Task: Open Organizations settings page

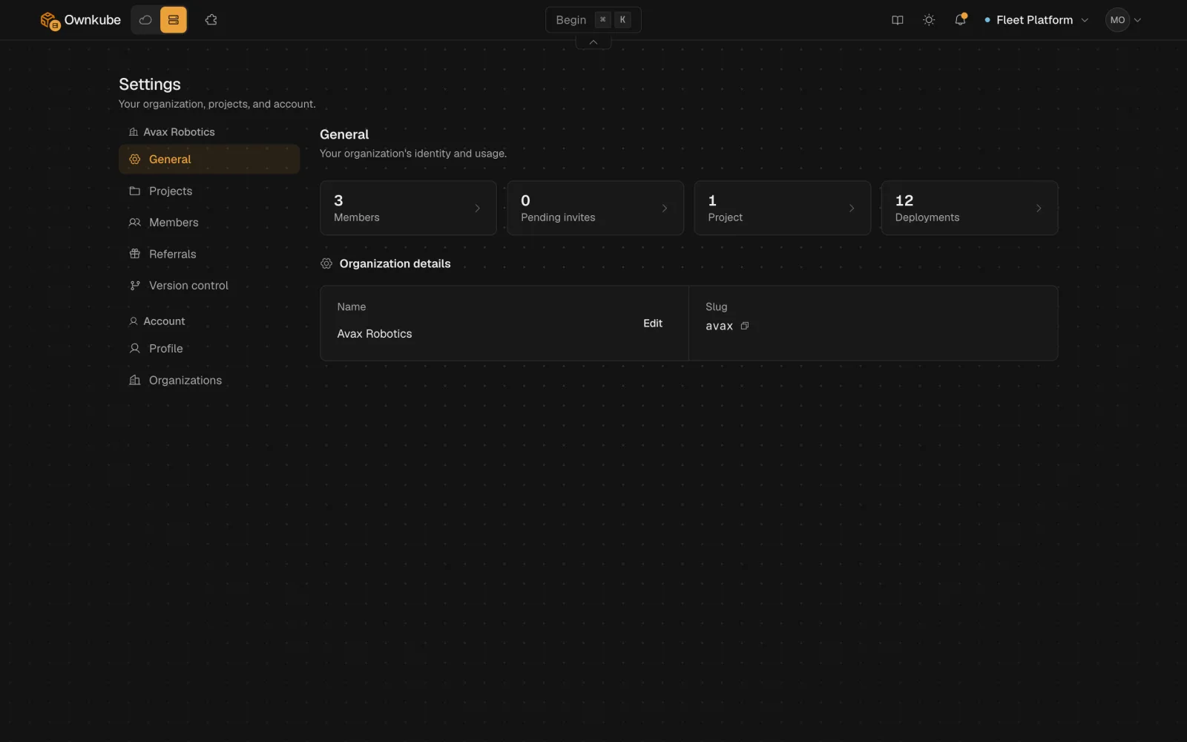Action: coord(209,380)
